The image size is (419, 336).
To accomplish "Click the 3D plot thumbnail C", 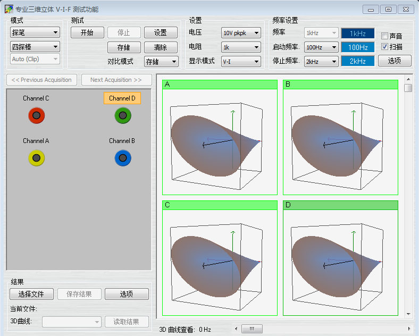I will pyautogui.click(x=220, y=258).
